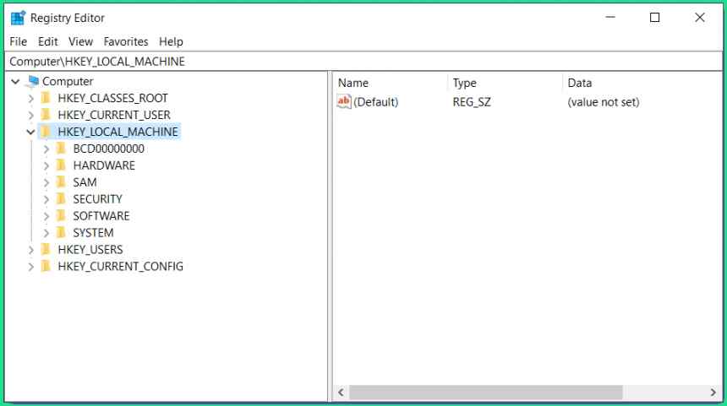
Task: Click the SECURITY folder icon
Action: (x=61, y=199)
